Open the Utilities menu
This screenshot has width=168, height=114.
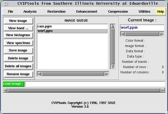[x=144, y=12]
